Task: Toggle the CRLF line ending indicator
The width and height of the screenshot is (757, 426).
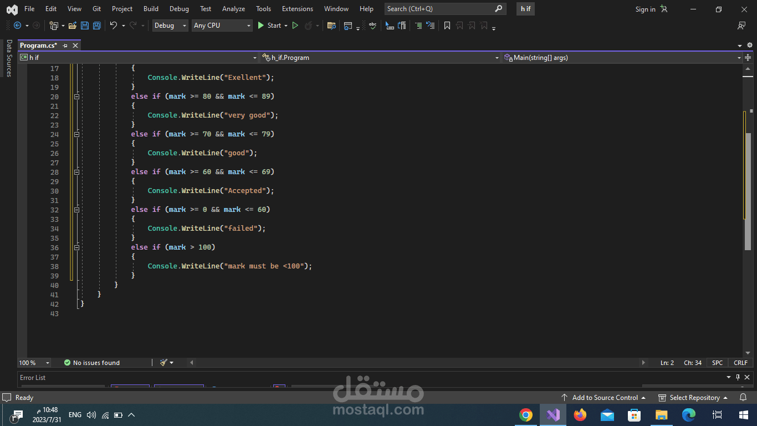Action: tap(740, 363)
